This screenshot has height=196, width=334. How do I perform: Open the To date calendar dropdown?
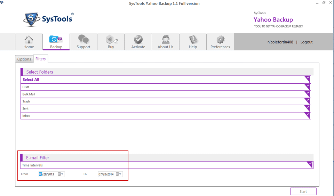[119, 174]
